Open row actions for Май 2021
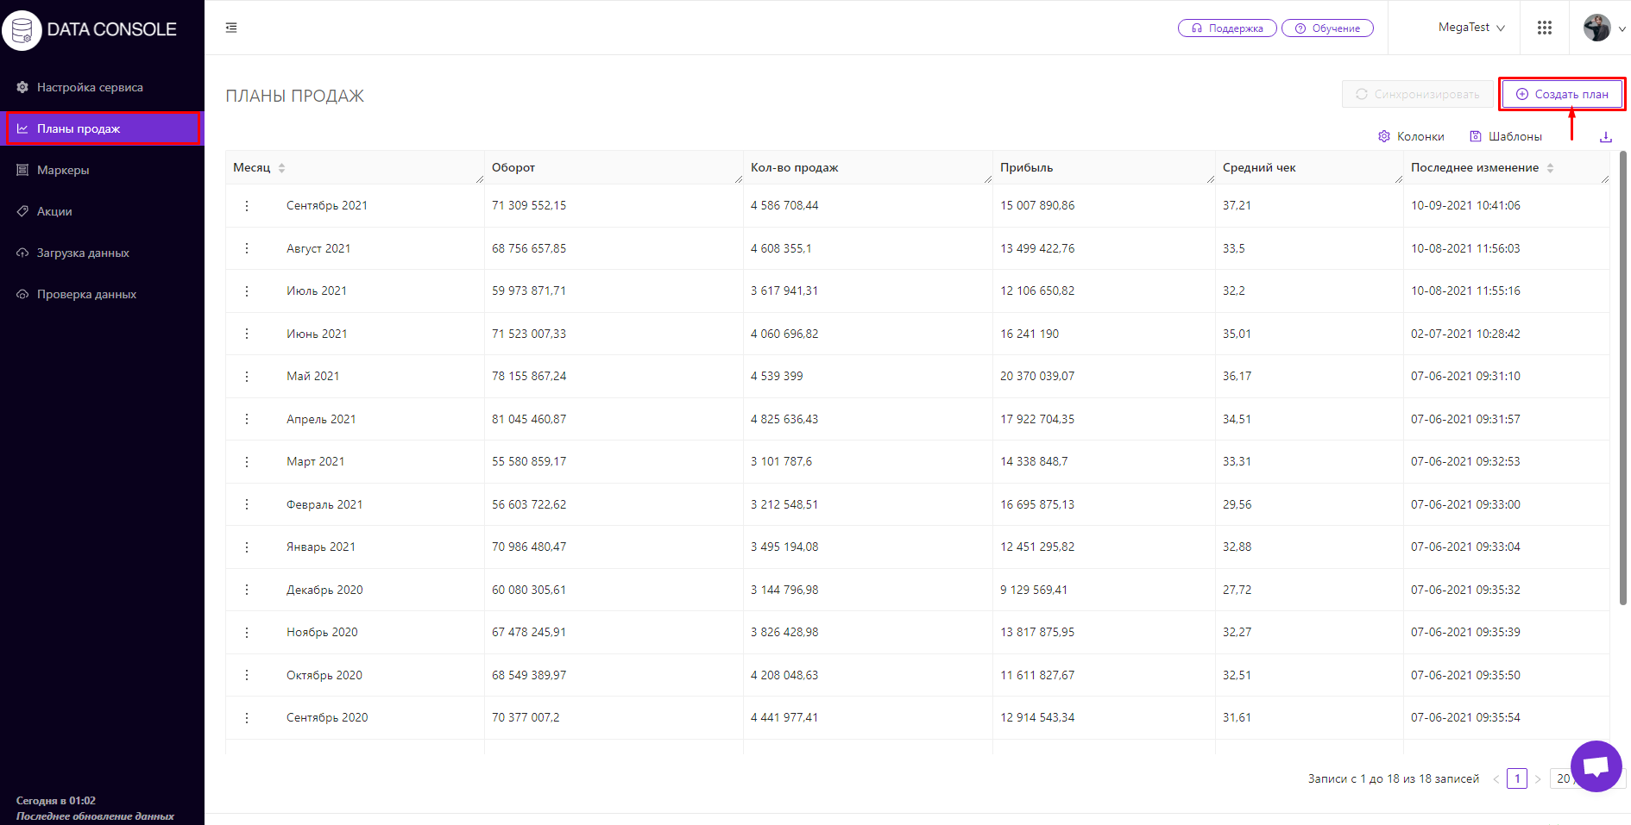The height and width of the screenshot is (825, 1631). pos(247,377)
